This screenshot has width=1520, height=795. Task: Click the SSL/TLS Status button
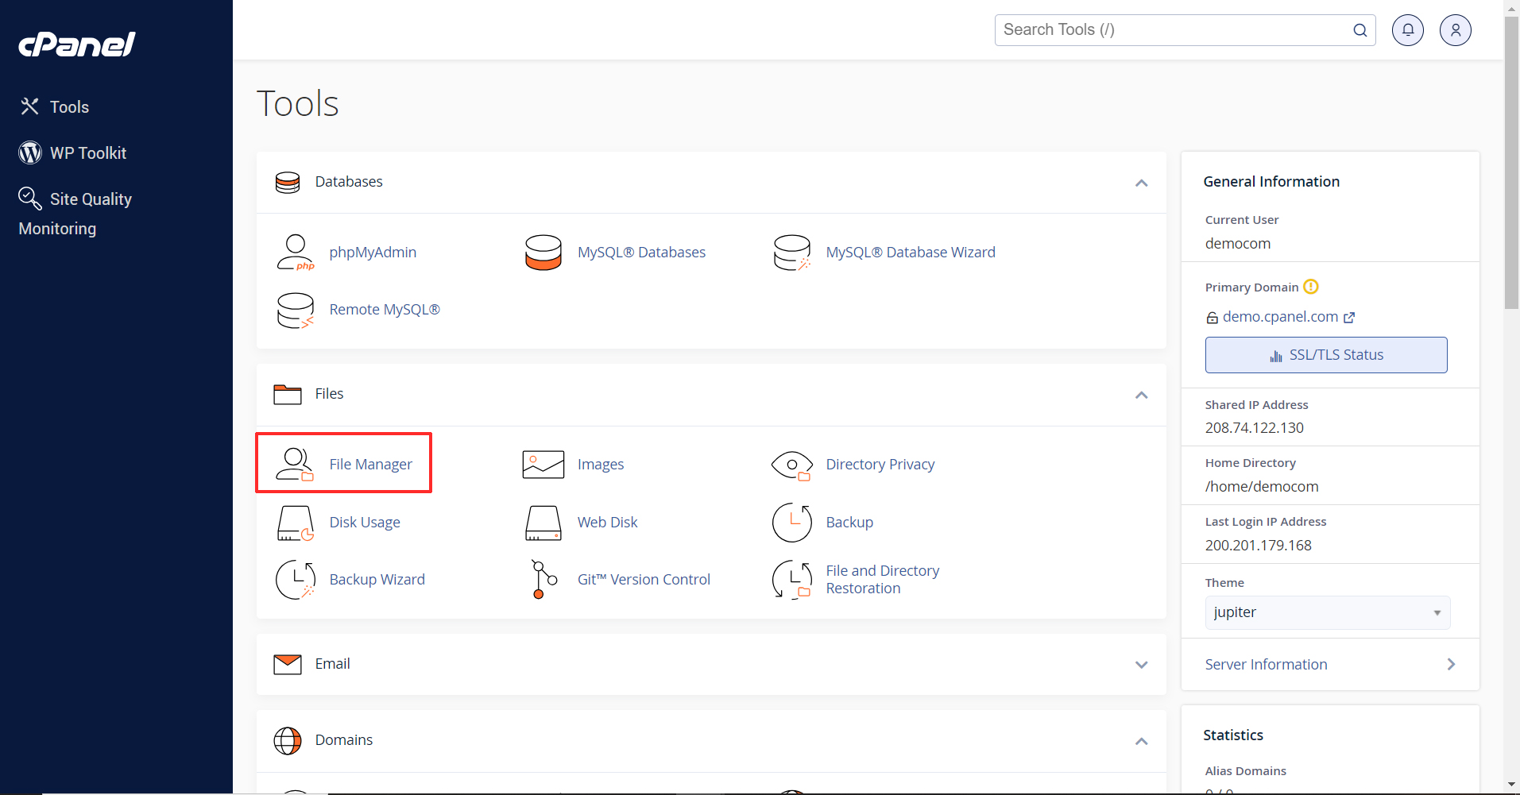pyautogui.click(x=1325, y=355)
